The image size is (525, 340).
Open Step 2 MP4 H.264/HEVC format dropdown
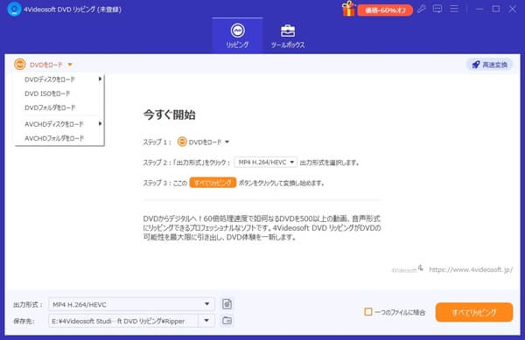[x=265, y=163]
